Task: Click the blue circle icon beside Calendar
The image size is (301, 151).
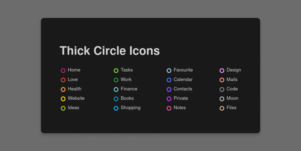Action: [169, 80]
